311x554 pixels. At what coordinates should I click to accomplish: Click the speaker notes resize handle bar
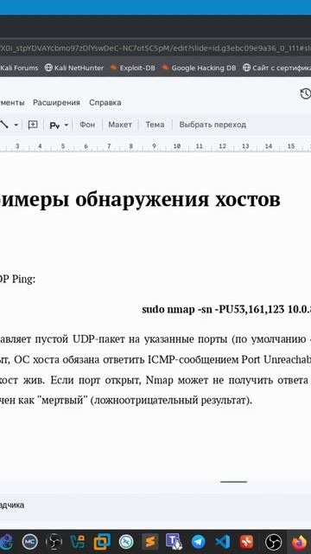coord(233,481)
